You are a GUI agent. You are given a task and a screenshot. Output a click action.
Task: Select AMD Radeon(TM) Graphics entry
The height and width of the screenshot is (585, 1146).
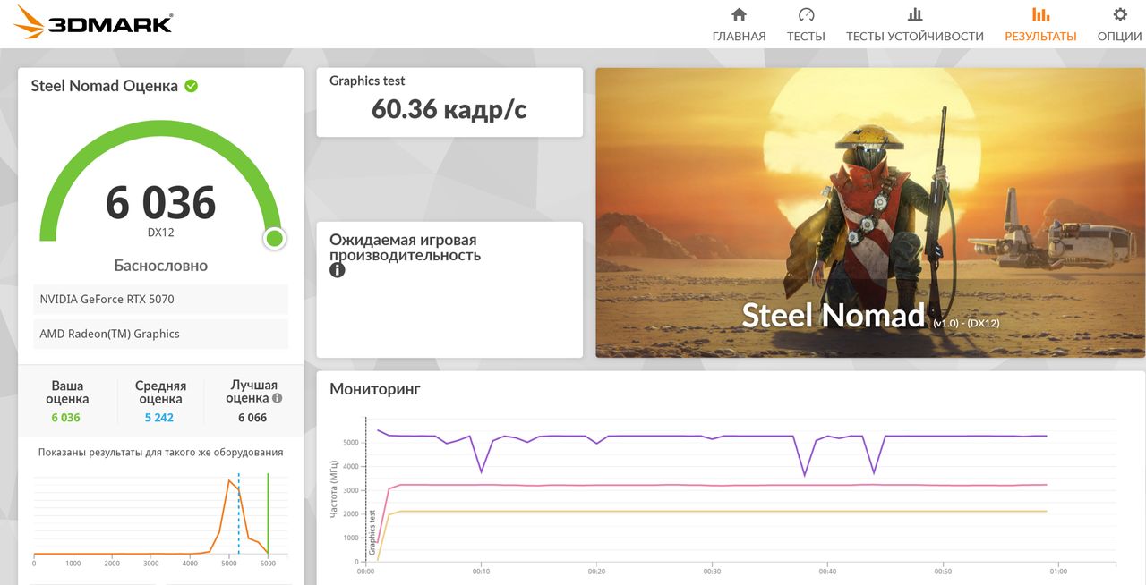pos(161,334)
